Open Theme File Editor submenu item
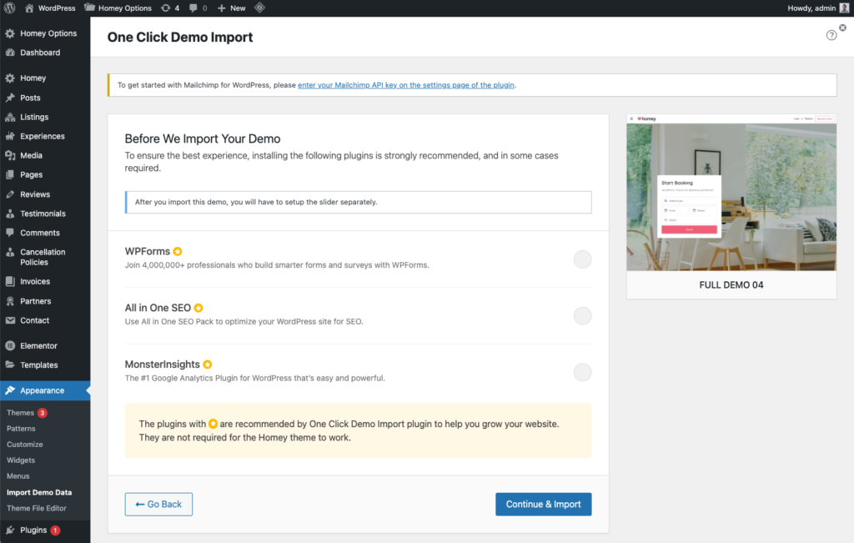 pyautogui.click(x=37, y=508)
